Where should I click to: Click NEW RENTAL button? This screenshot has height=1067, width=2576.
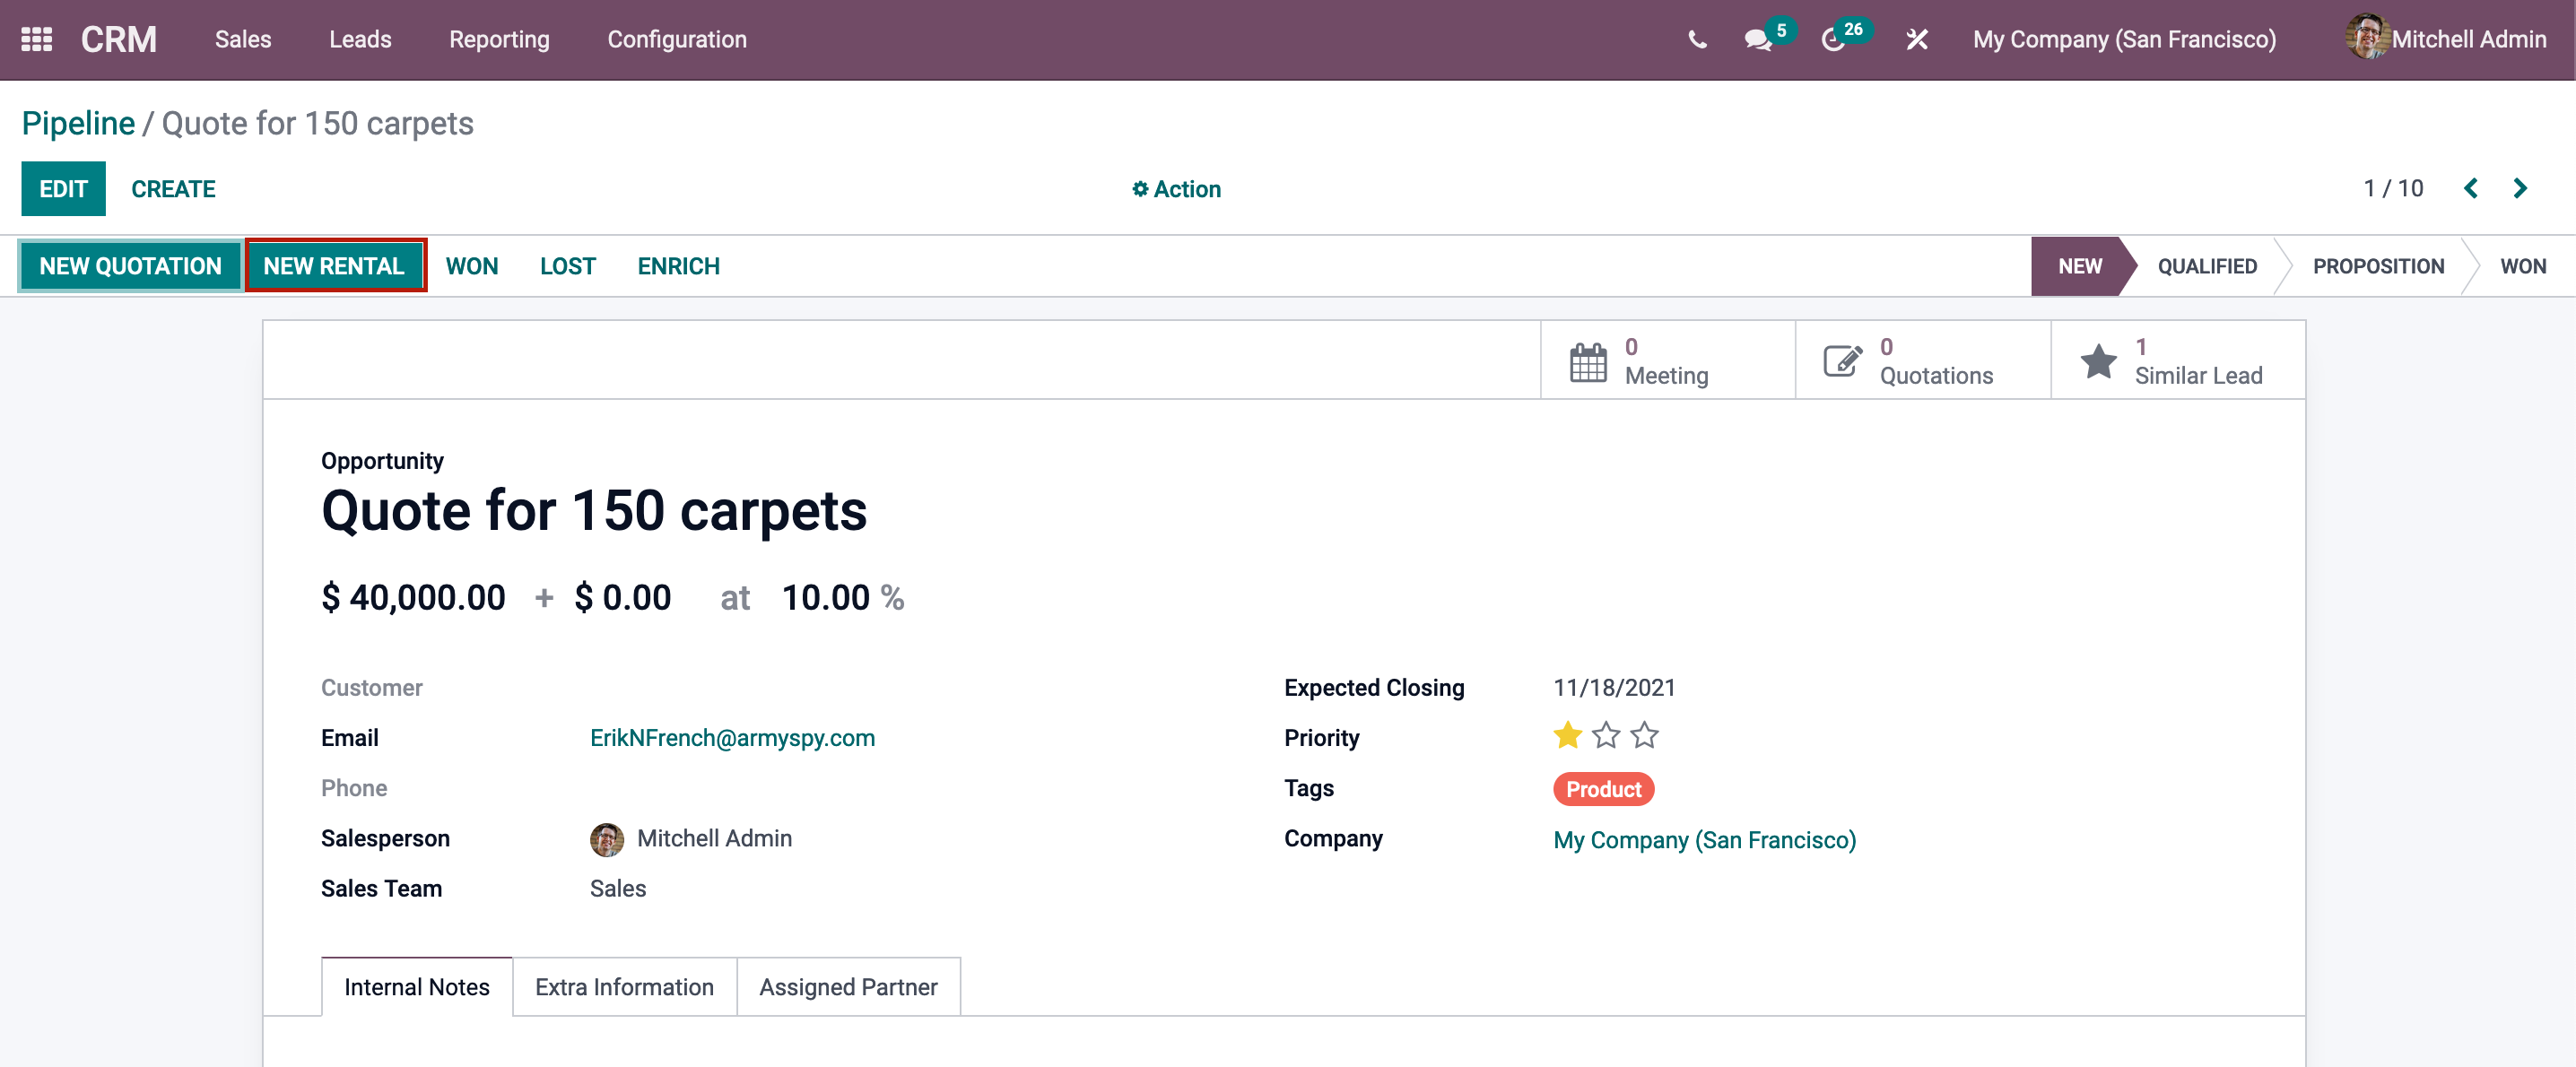tap(334, 266)
